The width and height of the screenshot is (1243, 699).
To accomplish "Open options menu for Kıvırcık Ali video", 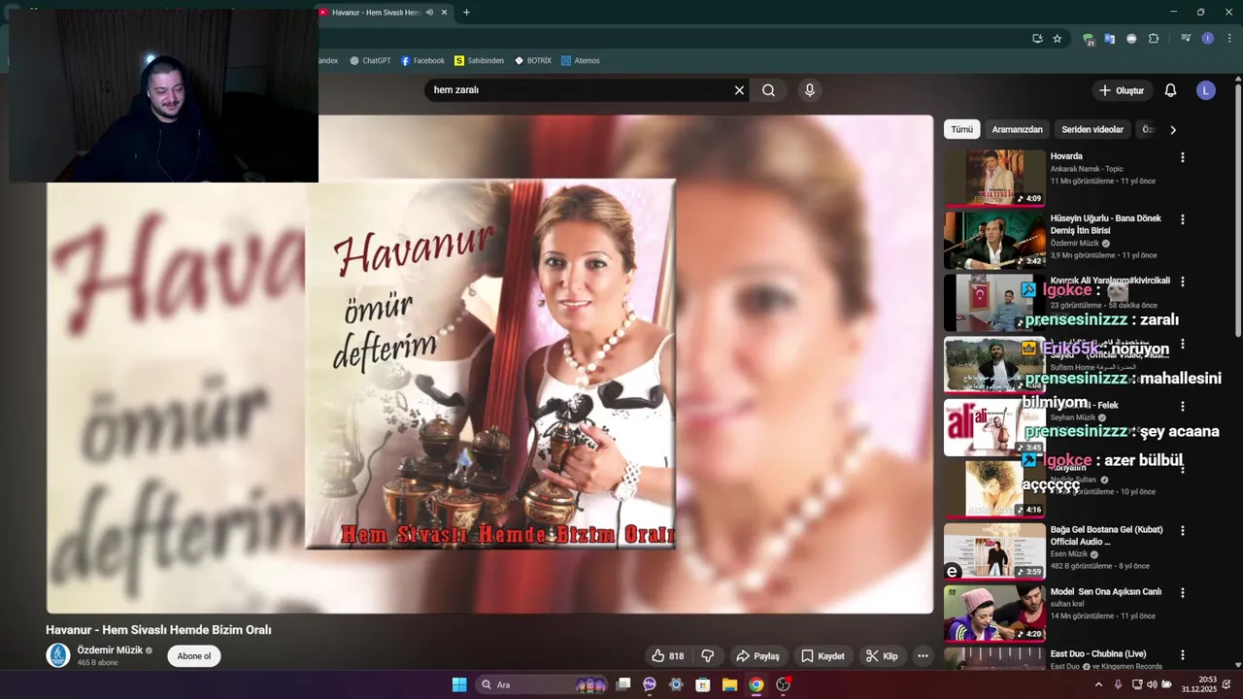I will (x=1183, y=282).
